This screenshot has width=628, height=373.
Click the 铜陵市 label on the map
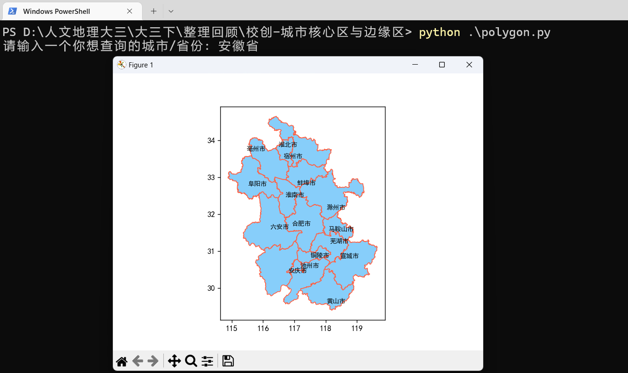320,255
